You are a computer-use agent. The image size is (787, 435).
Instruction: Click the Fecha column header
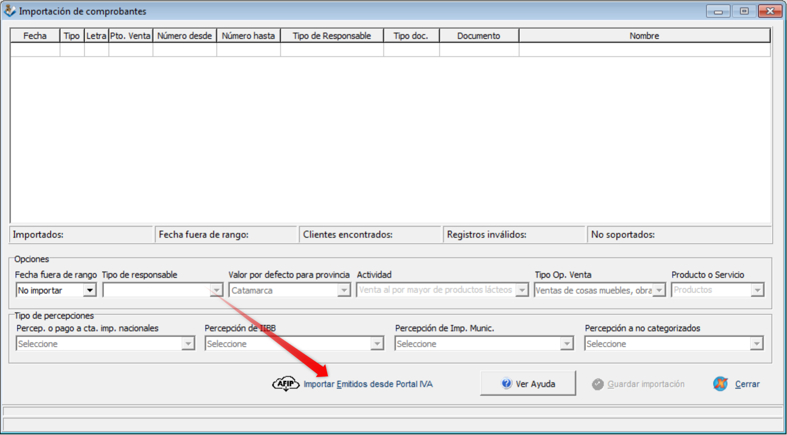[35, 36]
